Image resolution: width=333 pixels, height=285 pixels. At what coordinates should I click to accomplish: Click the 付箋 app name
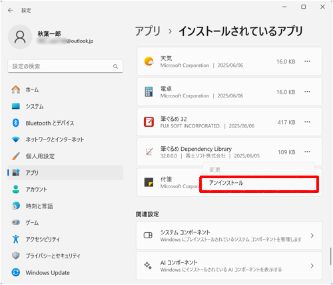pos(166,179)
